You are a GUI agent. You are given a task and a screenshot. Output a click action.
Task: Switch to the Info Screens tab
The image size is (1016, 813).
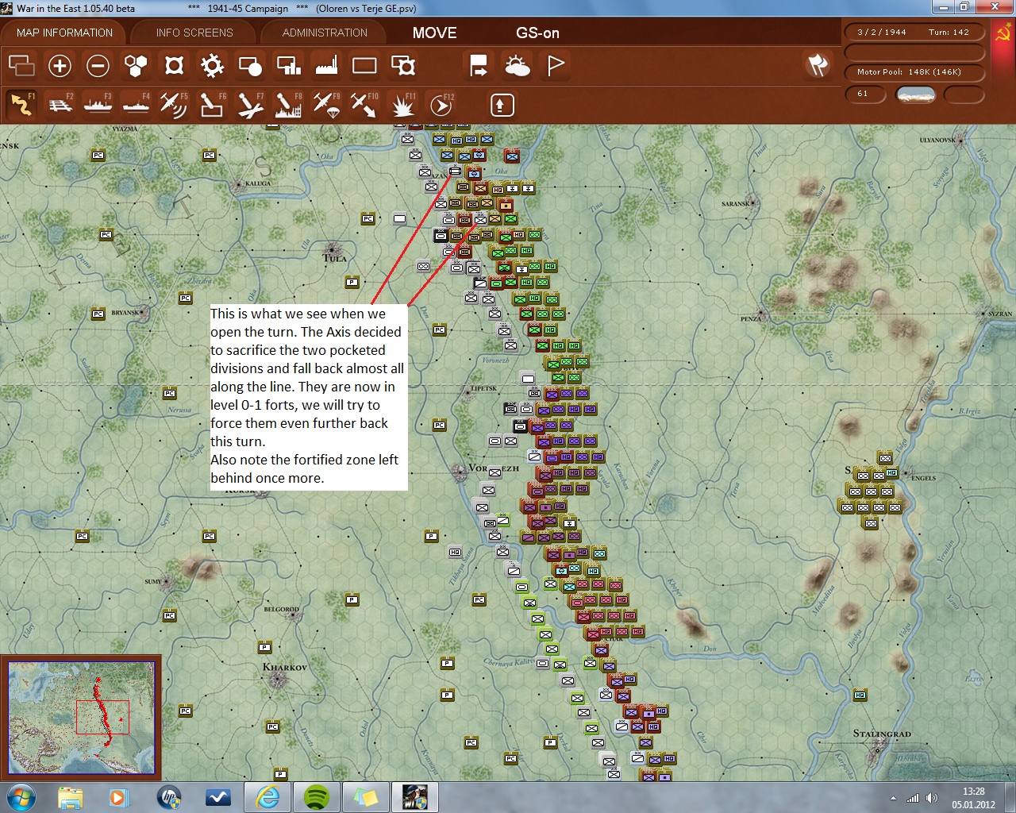click(194, 33)
